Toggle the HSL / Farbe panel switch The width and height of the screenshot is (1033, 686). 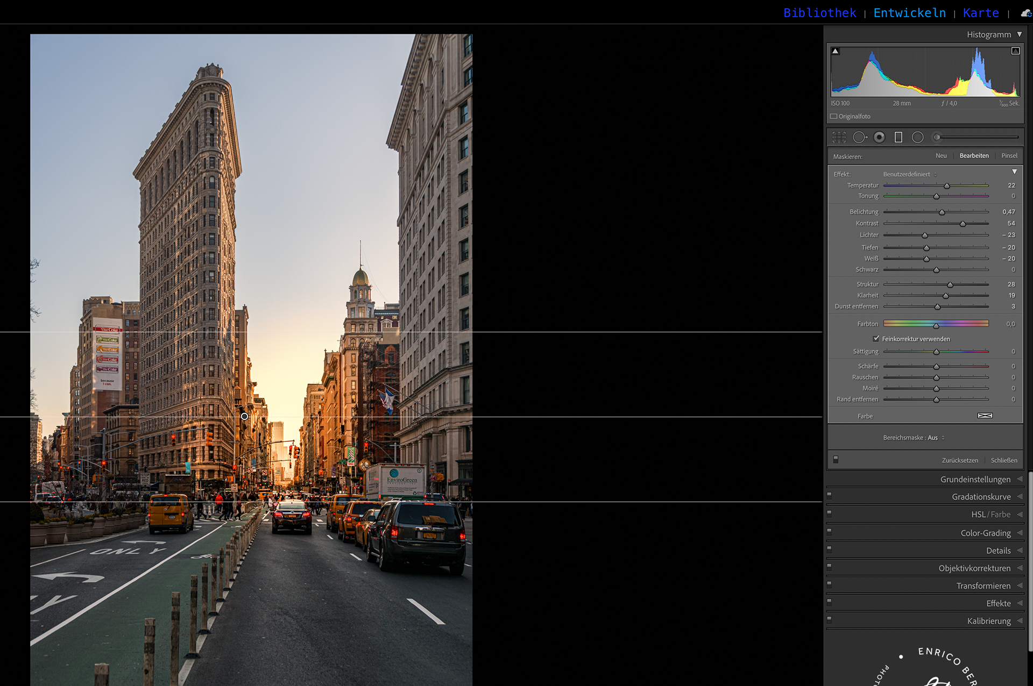(x=829, y=513)
